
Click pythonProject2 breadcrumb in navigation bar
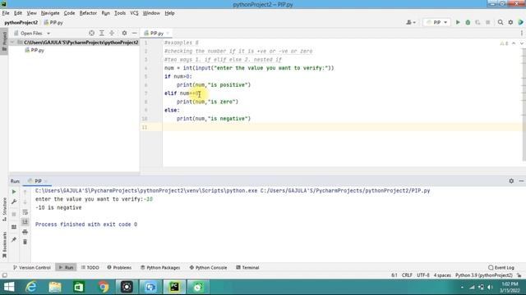(x=21, y=22)
